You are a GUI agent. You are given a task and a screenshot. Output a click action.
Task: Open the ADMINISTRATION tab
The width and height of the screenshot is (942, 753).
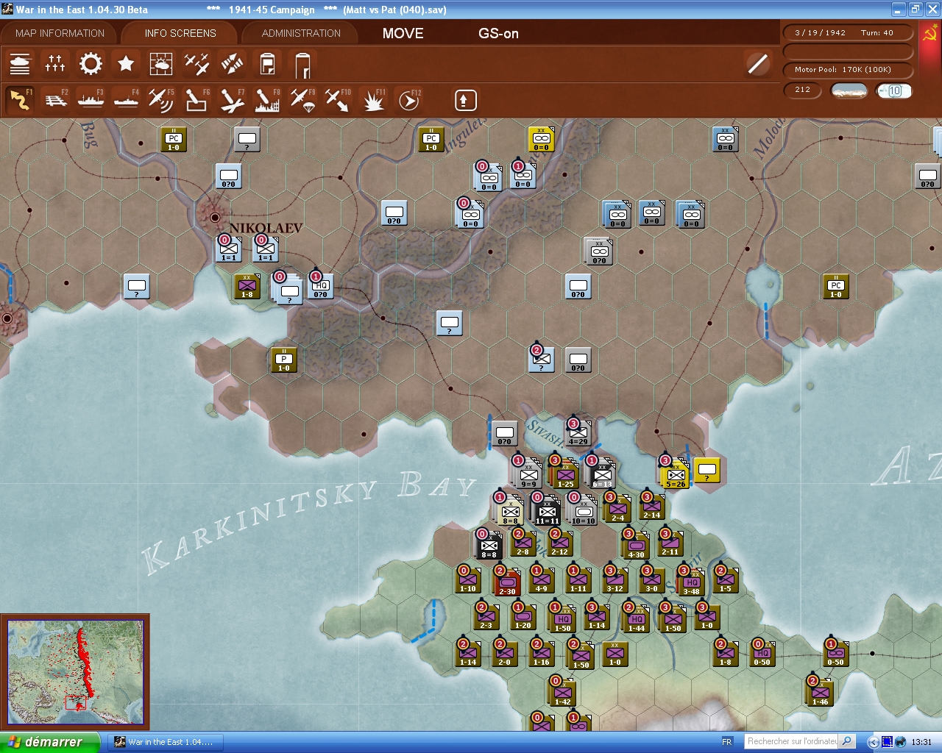(x=301, y=33)
